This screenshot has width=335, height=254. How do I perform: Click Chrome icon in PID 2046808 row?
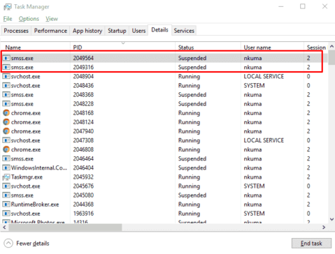pos(6,149)
